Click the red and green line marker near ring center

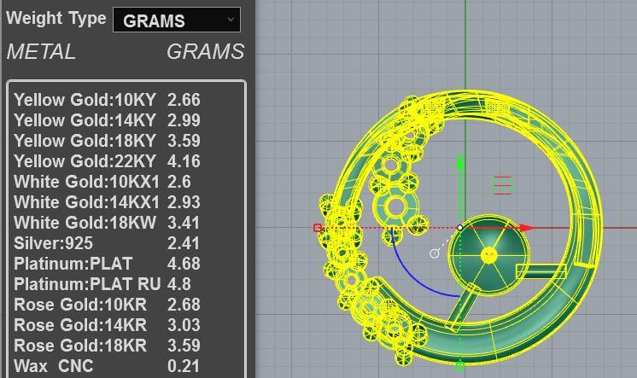pyautogui.click(x=503, y=185)
